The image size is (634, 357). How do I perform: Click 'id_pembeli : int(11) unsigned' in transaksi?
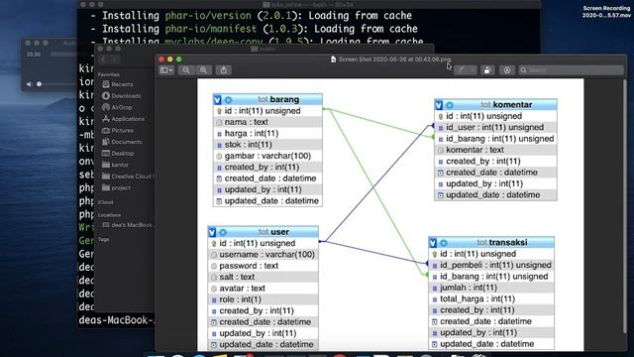tap(491, 265)
